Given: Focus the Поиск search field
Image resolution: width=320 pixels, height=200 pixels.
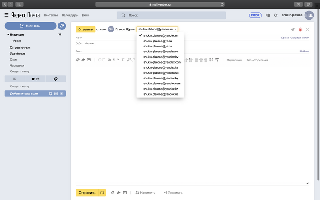Looking at the screenshot, I should [x=172, y=15].
